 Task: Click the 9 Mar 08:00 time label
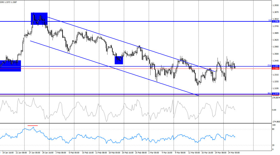180,153
